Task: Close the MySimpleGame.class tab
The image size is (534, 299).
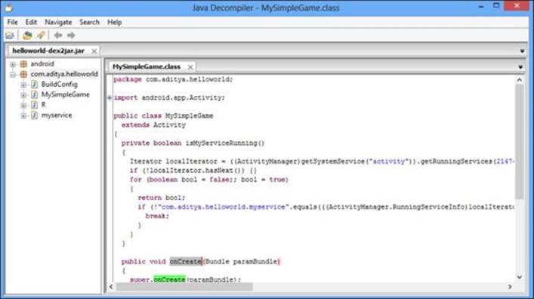Action: tap(190, 67)
